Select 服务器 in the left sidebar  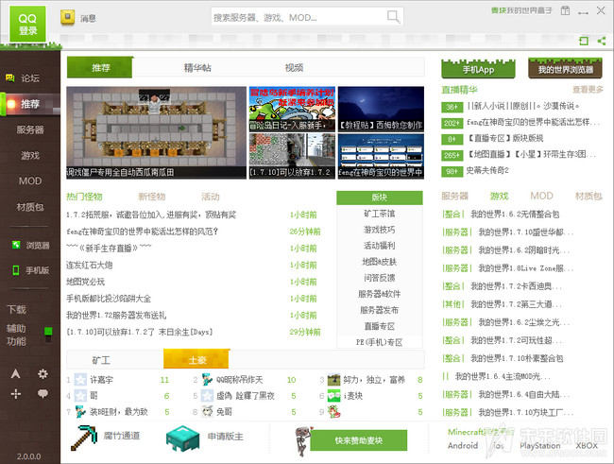coord(30,129)
